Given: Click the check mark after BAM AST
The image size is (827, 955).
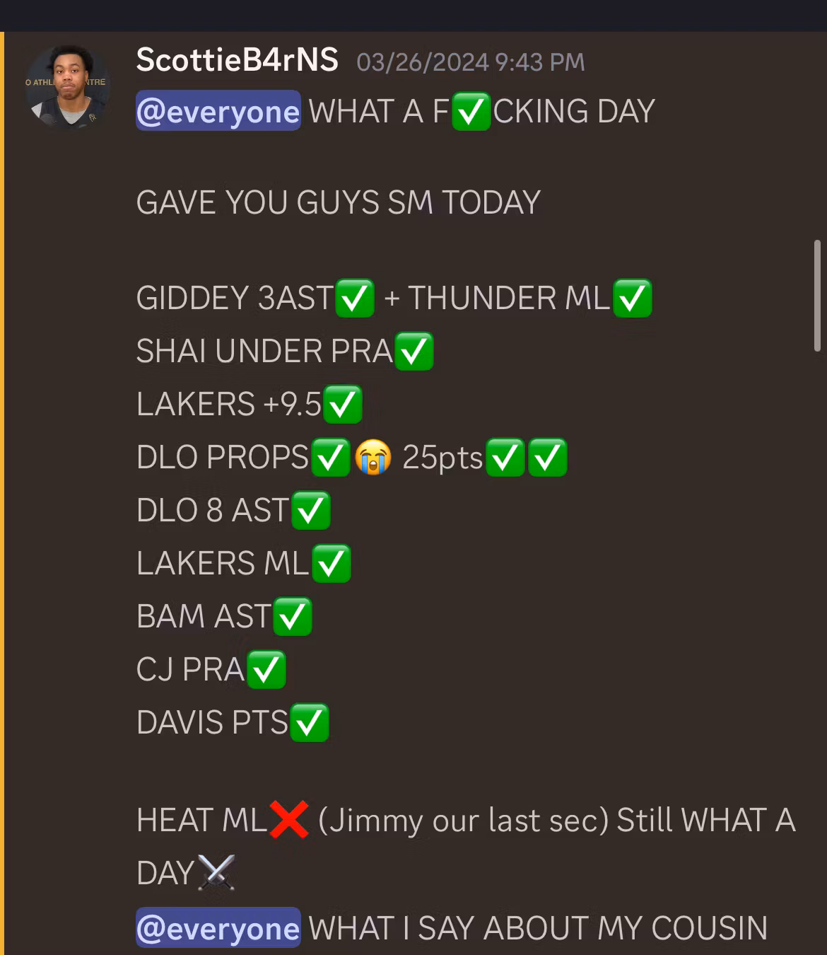Looking at the screenshot, I should [x=292, y=616].
